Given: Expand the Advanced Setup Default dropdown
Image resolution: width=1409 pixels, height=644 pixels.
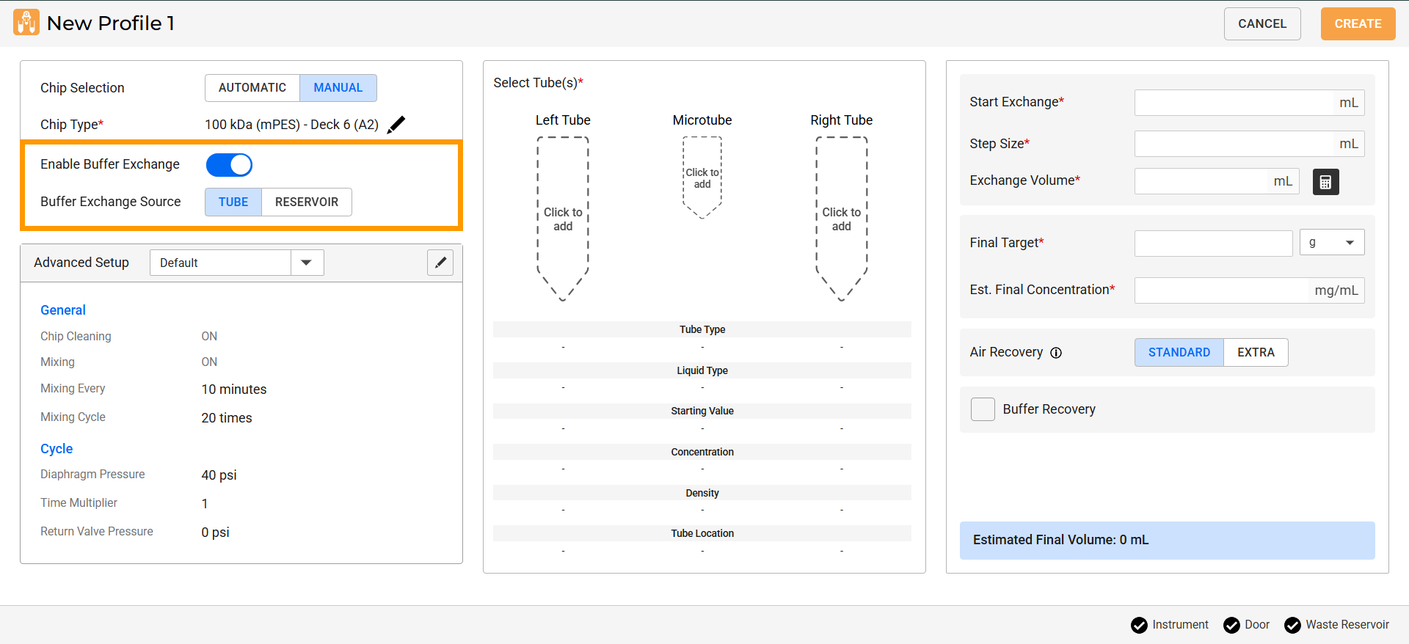Looking at the screenshot, I should click(x=307, y=263).
